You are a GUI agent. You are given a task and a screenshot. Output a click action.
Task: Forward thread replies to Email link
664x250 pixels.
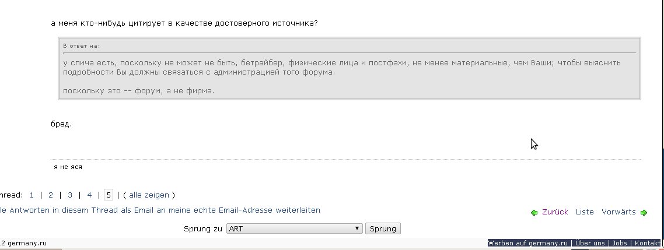coord(160,210)
